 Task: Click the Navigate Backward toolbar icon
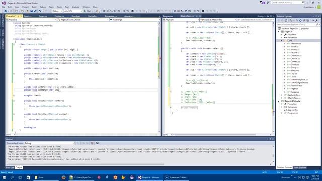(6, 11)
